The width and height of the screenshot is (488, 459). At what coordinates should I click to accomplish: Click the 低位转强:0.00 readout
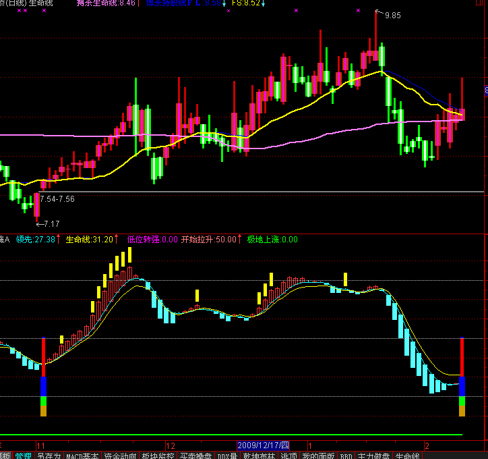pyautogui.click(x=152, y=240)
